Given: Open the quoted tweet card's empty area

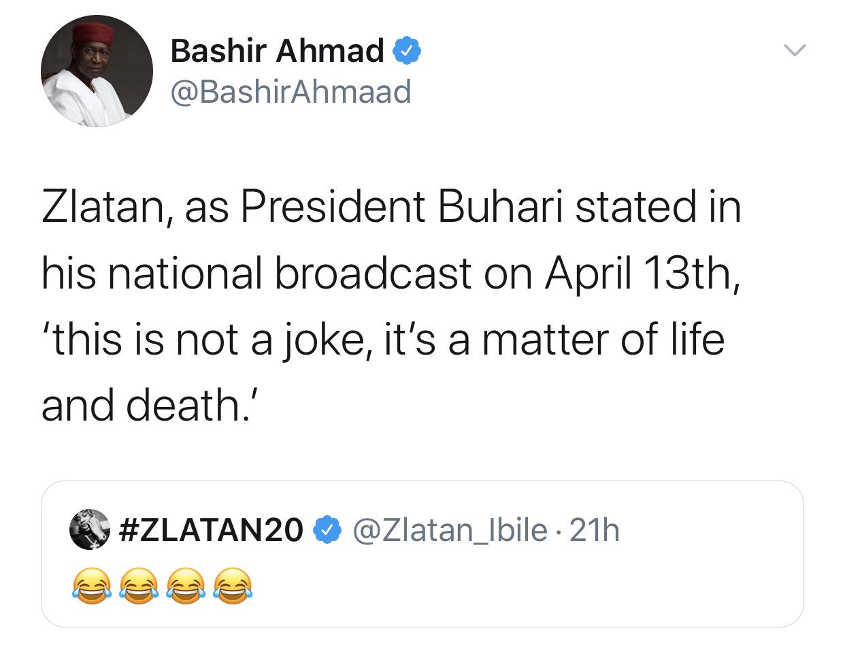Looking at the screenshot, I should point(517,585).
